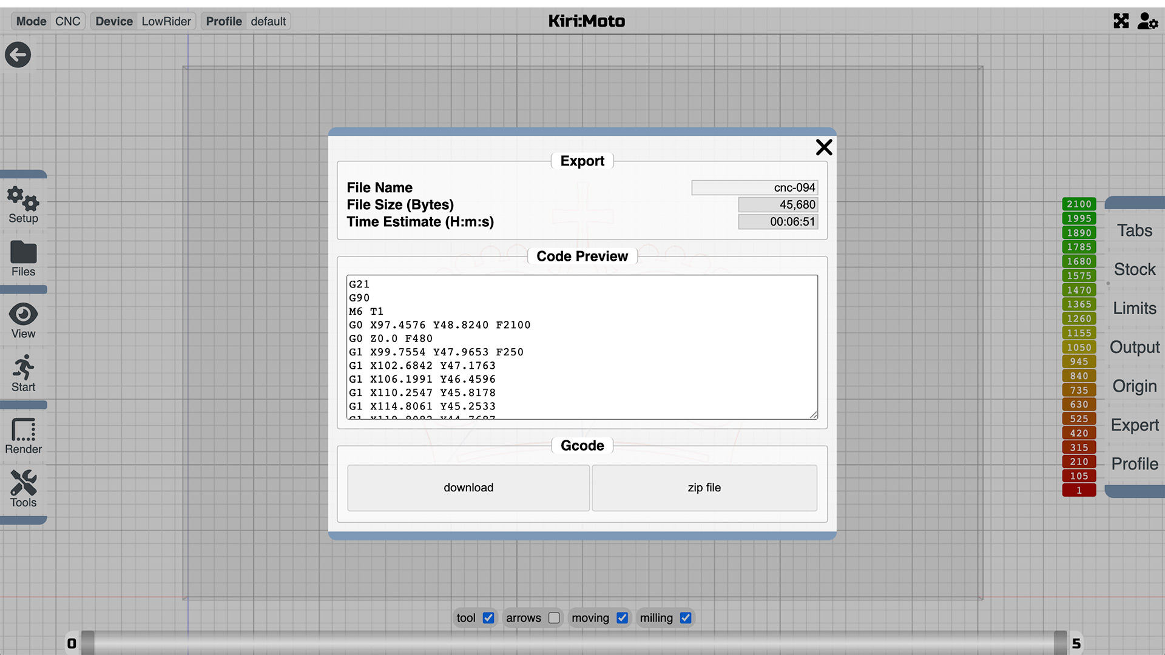
Task: Open the Profile default selector
Action: (x=246, y=21)
